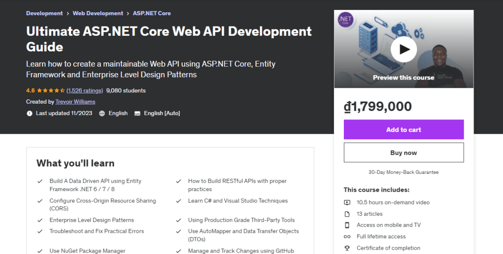Click checkmark beside Troubleshoot and Fix Practical Errors
The image size is (503, 254).
pyautogui.click(x=40, y=231)
